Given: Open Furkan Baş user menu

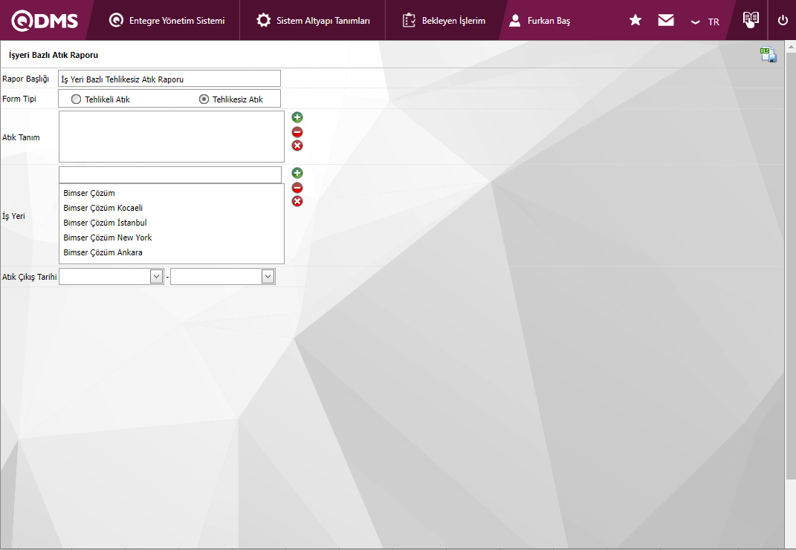Looking at the screenshot, I should pos(540,20).
